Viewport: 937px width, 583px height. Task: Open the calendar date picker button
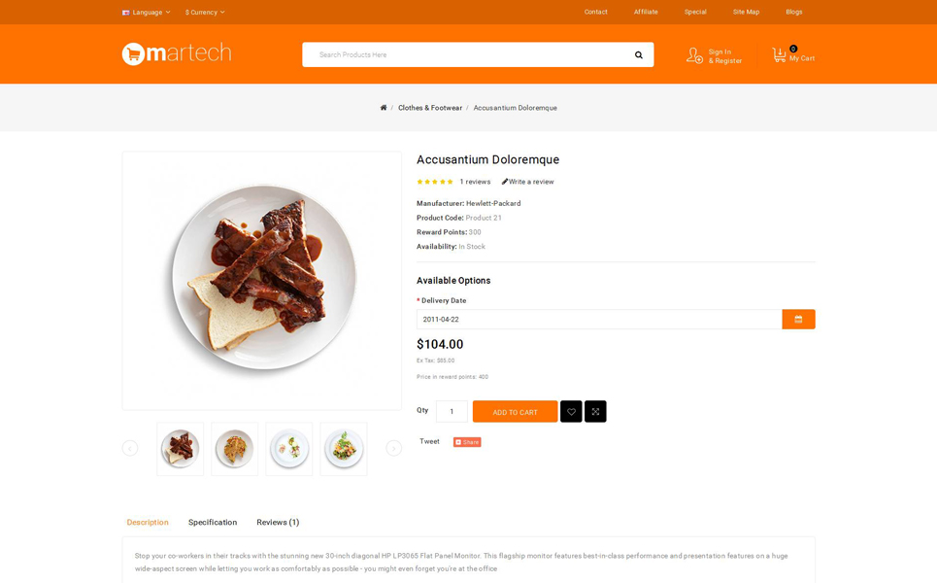798,320
